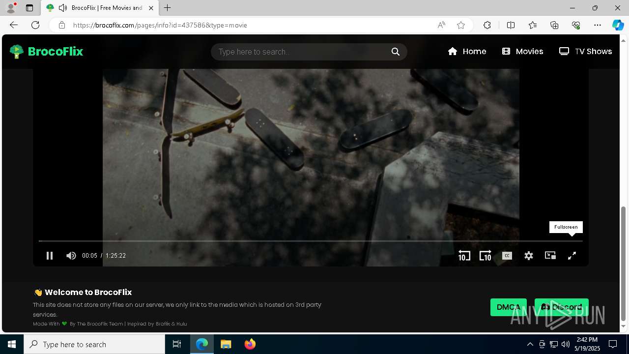Launch Copilot sidebar

pos(618,25)
